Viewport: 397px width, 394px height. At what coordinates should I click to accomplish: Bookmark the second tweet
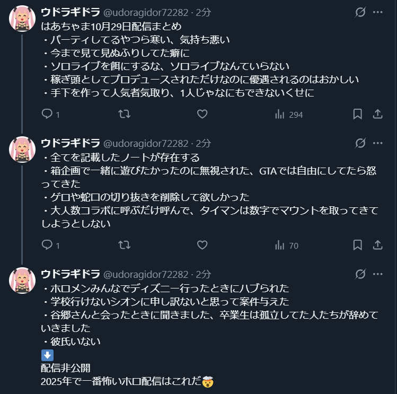[x=358, y=245]
